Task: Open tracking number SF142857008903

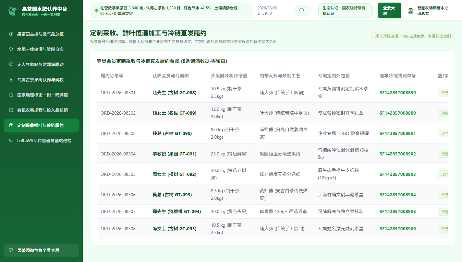Action: pyautogui.click(x=397, y=174)
